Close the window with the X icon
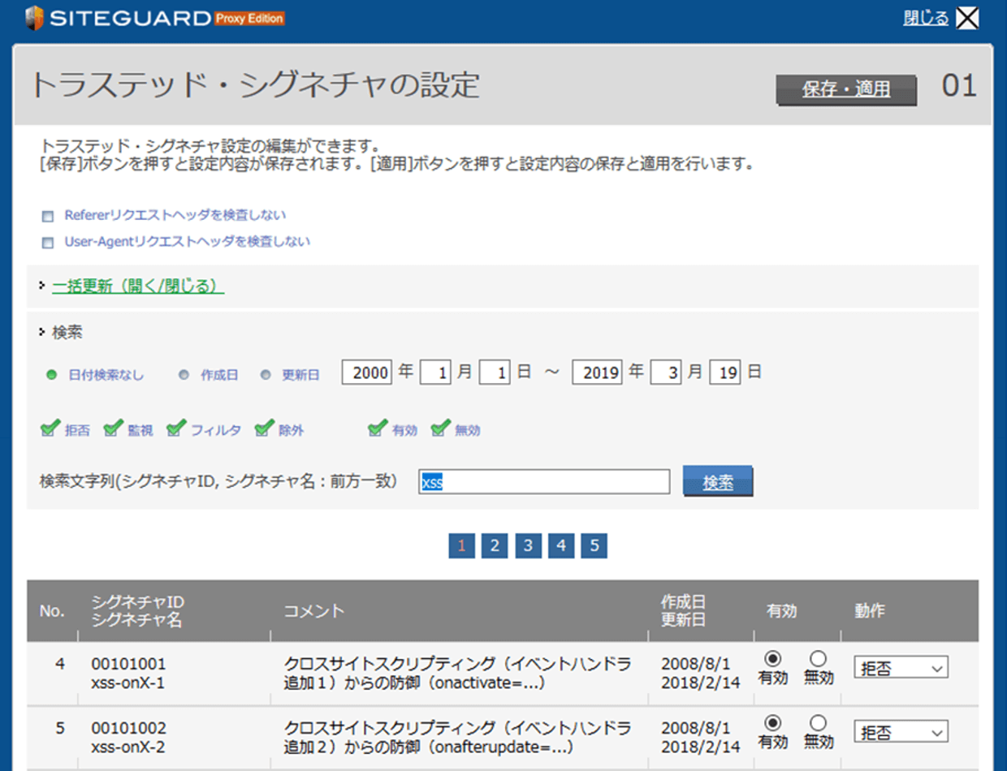The width and height of the screenshot is (1007, 771). tap(967, 18)
